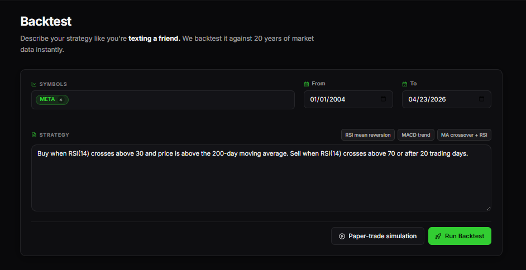
Task: Select the 2026 year in To date
Action: coord(439,99)
